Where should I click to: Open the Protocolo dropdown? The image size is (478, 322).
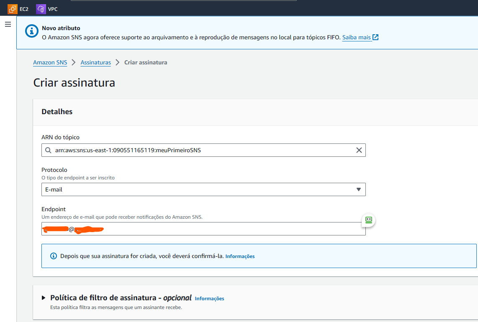[203, 189]
